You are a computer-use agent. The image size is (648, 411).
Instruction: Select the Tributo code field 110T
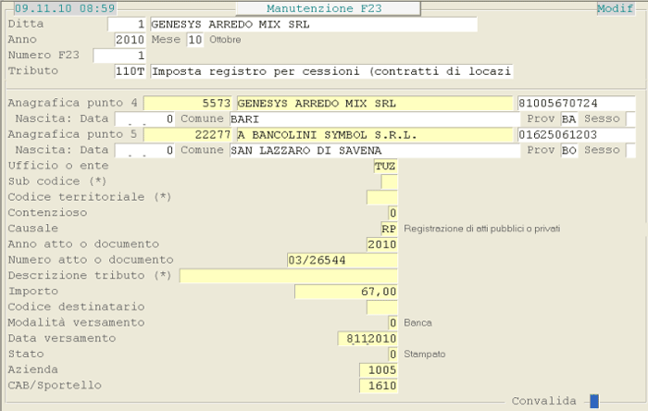(x=130, y=71)
